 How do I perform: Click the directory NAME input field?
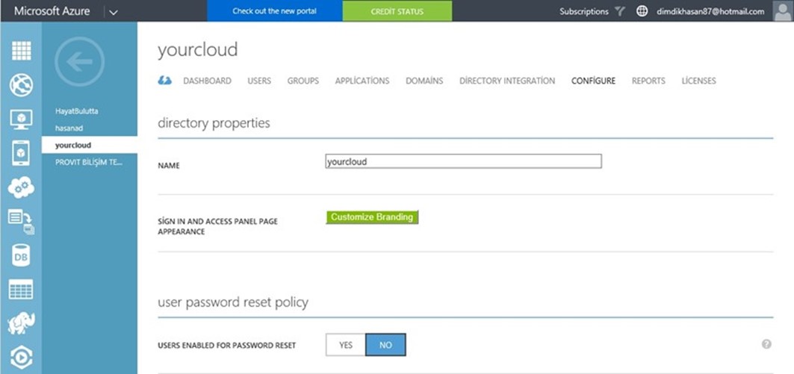click(463, 161)
